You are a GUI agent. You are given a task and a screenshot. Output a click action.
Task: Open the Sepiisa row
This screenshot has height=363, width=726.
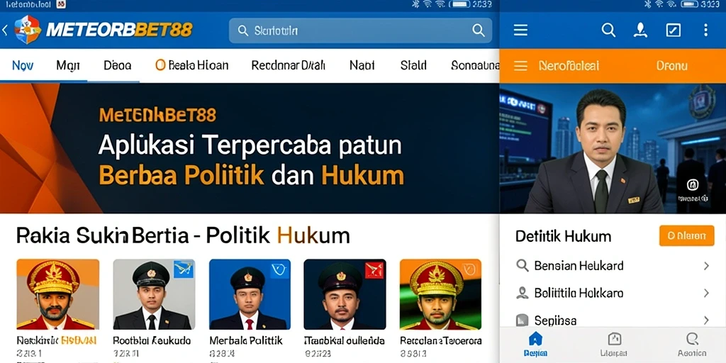point(613,319)
